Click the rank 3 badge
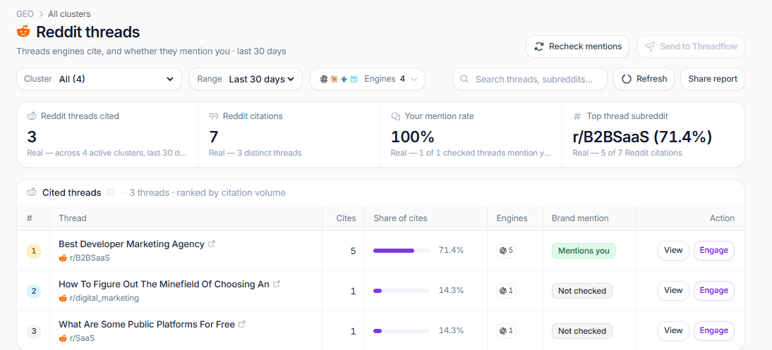This screenshot has height=350, width=772. click(x=33, y=331)
